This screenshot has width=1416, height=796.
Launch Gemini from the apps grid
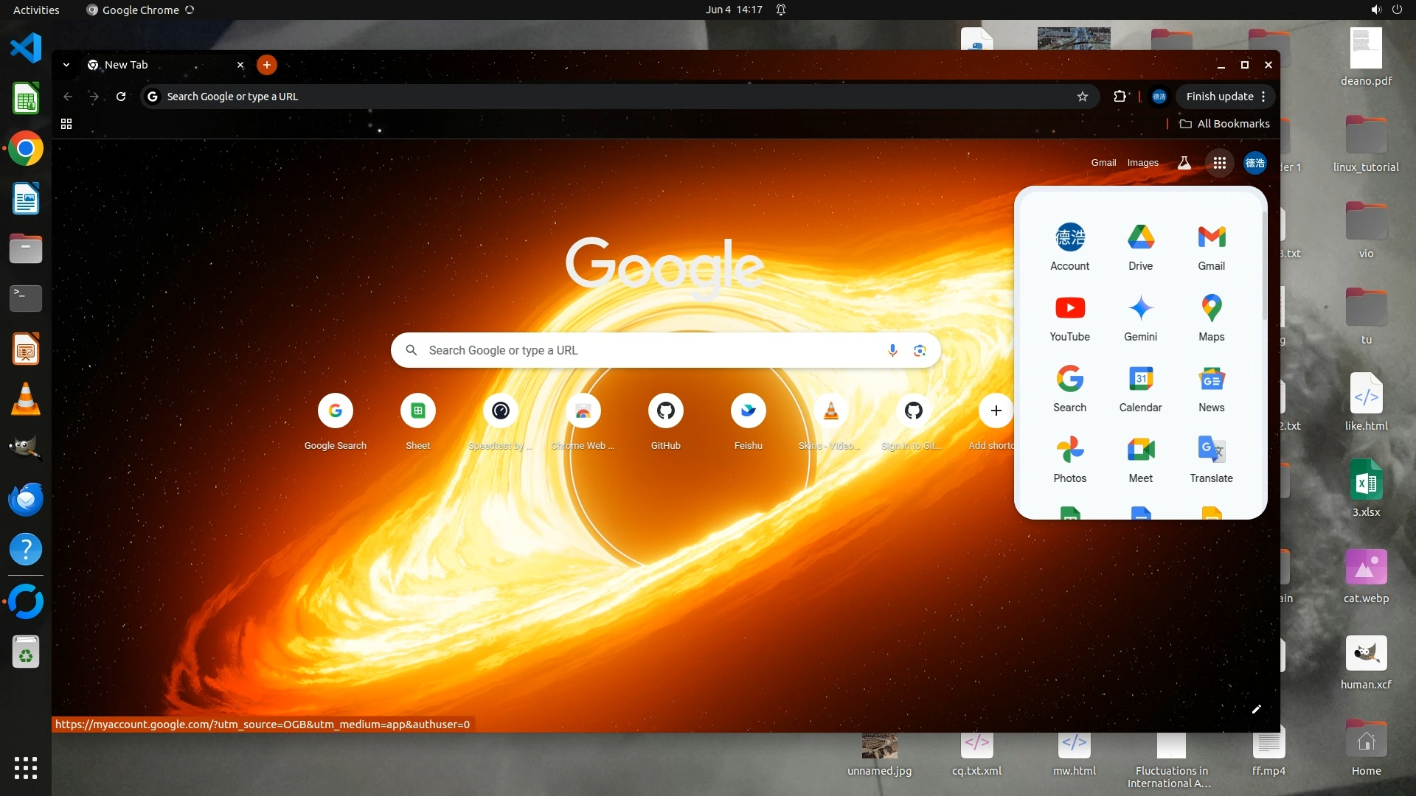[x=1140, y=317]
